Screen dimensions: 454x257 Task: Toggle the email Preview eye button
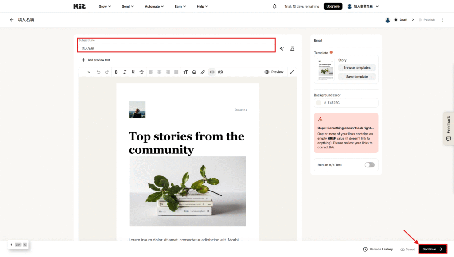(274, 72)
